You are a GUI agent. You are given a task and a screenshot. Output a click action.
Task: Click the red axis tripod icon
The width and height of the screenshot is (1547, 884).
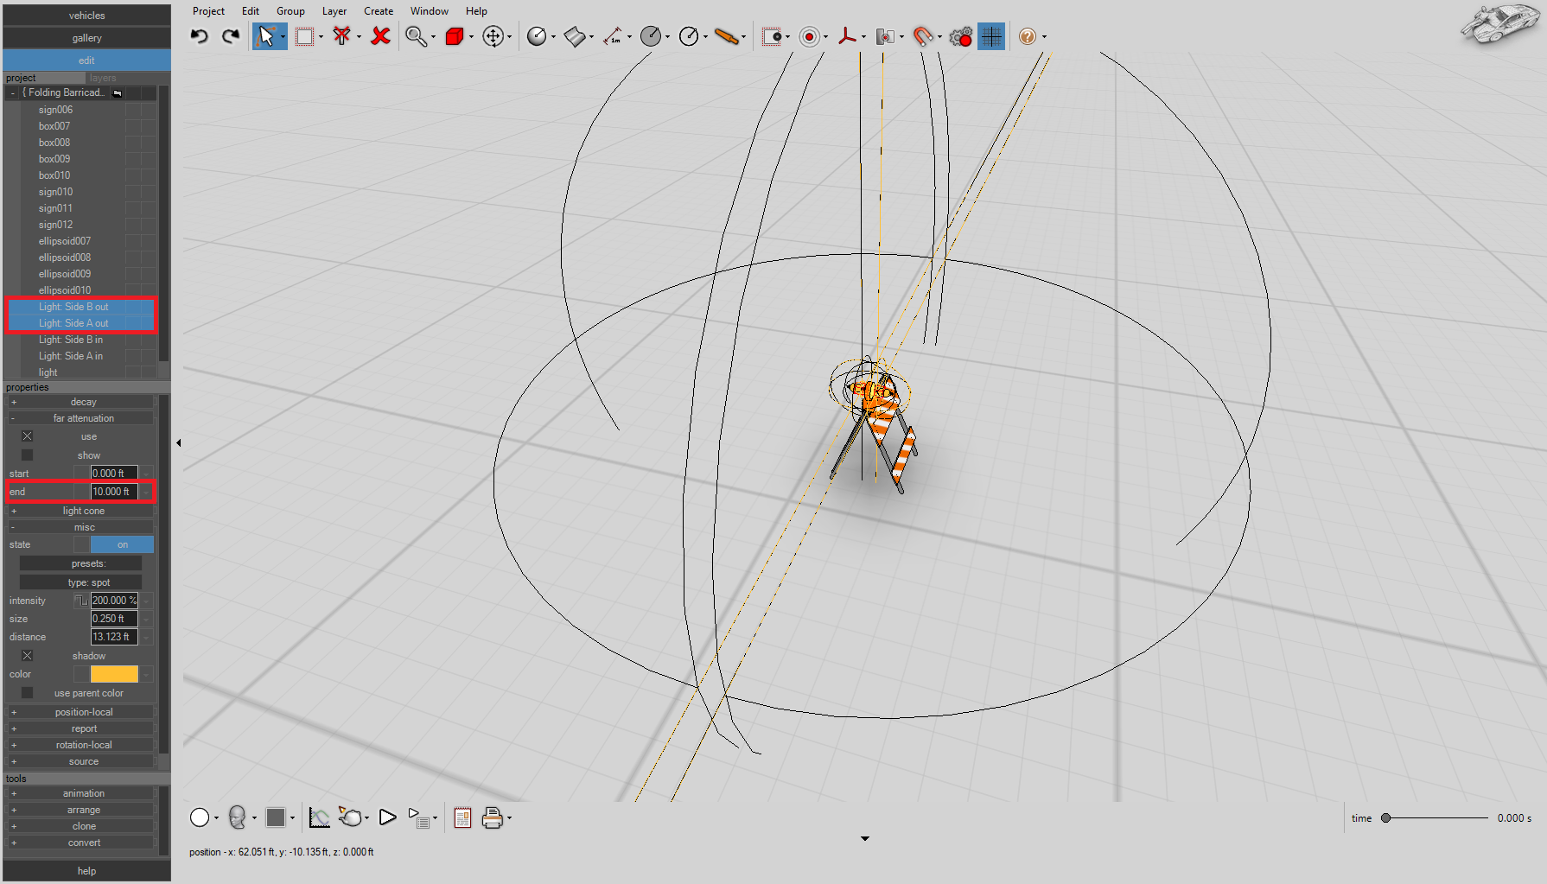coord(848,36)
